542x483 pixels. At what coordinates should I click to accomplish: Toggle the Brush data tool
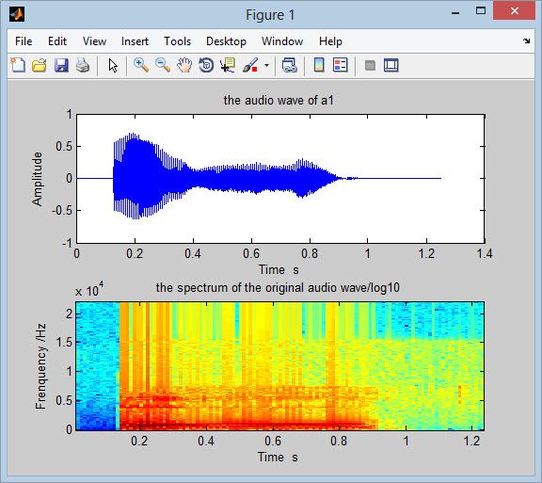click(250, 65)
